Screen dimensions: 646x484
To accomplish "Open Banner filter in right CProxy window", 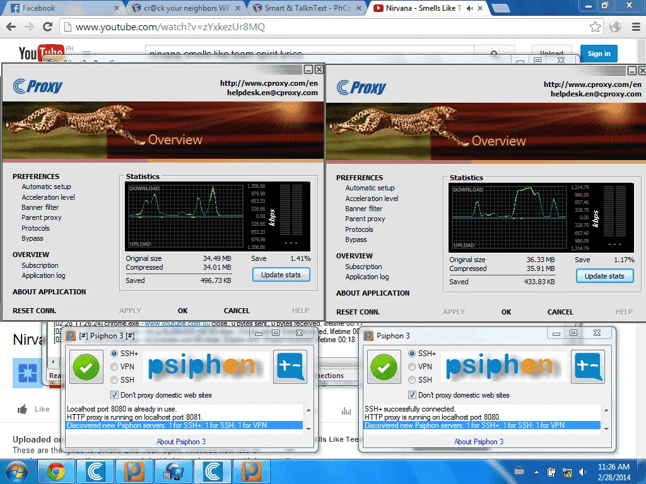I will [x=364, y=209].
